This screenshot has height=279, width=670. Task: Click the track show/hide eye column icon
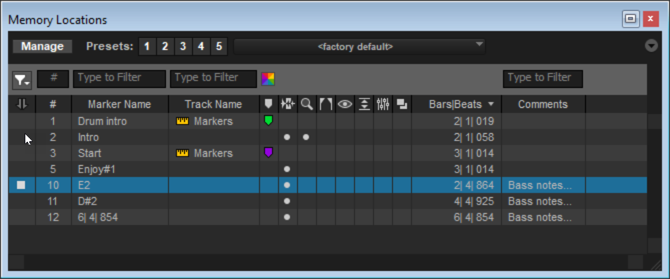[345, 104]
